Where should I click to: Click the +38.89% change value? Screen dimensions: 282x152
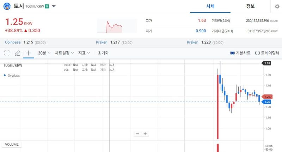tap(14, 31)
